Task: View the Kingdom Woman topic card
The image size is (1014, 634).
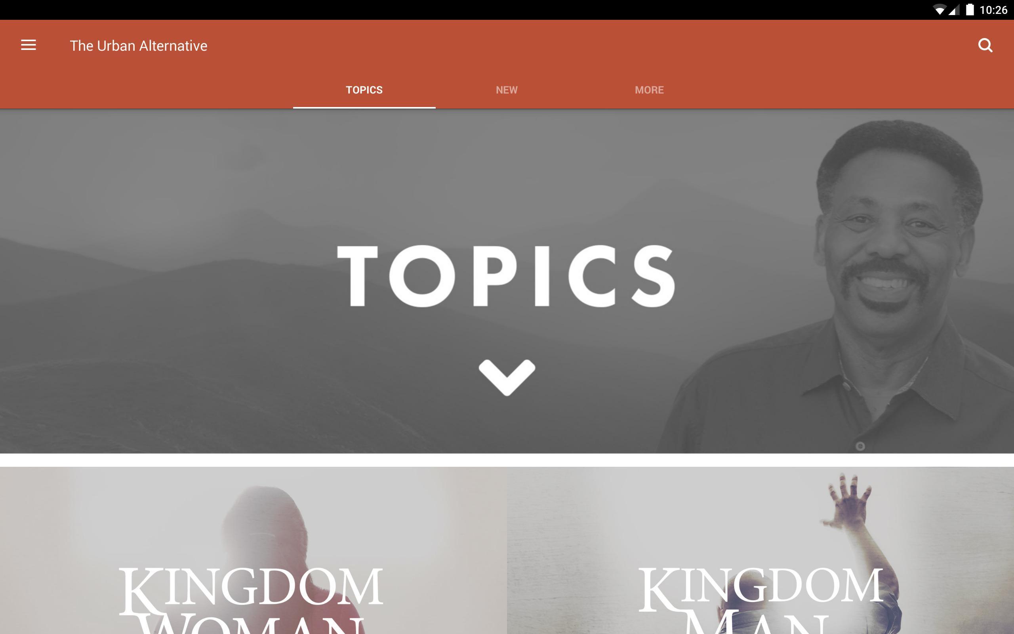Action: (x=253, y=550)
